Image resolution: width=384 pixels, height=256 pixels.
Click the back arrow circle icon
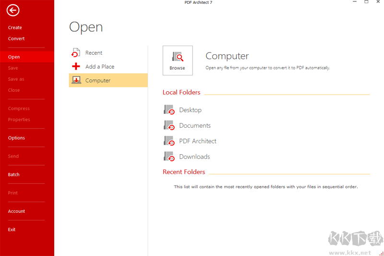[13, 10]
